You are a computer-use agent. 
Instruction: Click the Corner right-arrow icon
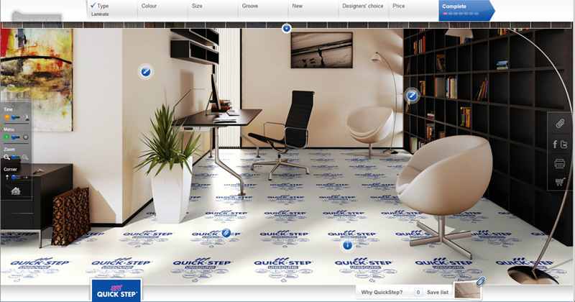[25, 177]
